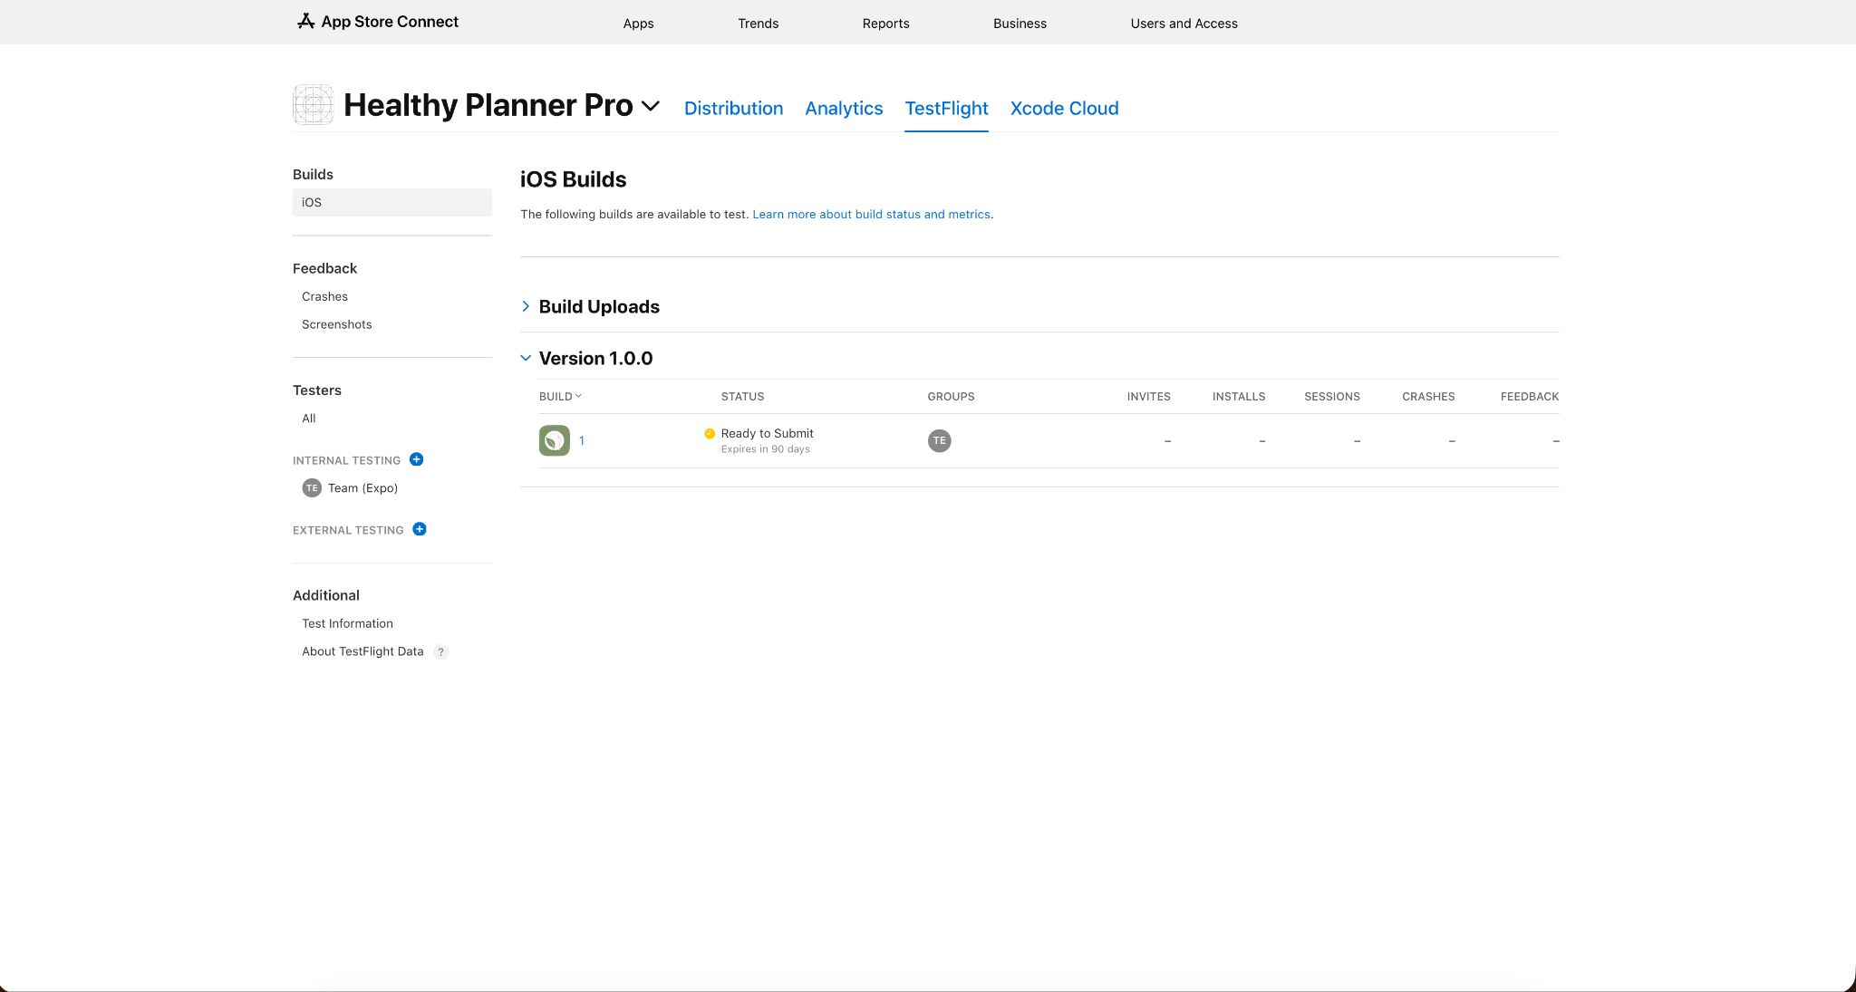Open the help icon beside About TestFlight Data
The width and height of the screenshot is (1856, 992).
[x=440, y=652]
